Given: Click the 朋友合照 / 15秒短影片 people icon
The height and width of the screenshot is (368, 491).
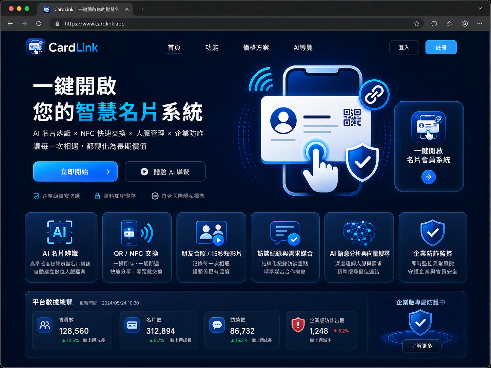Looking at the screenshot, I should tap(211, 233).
